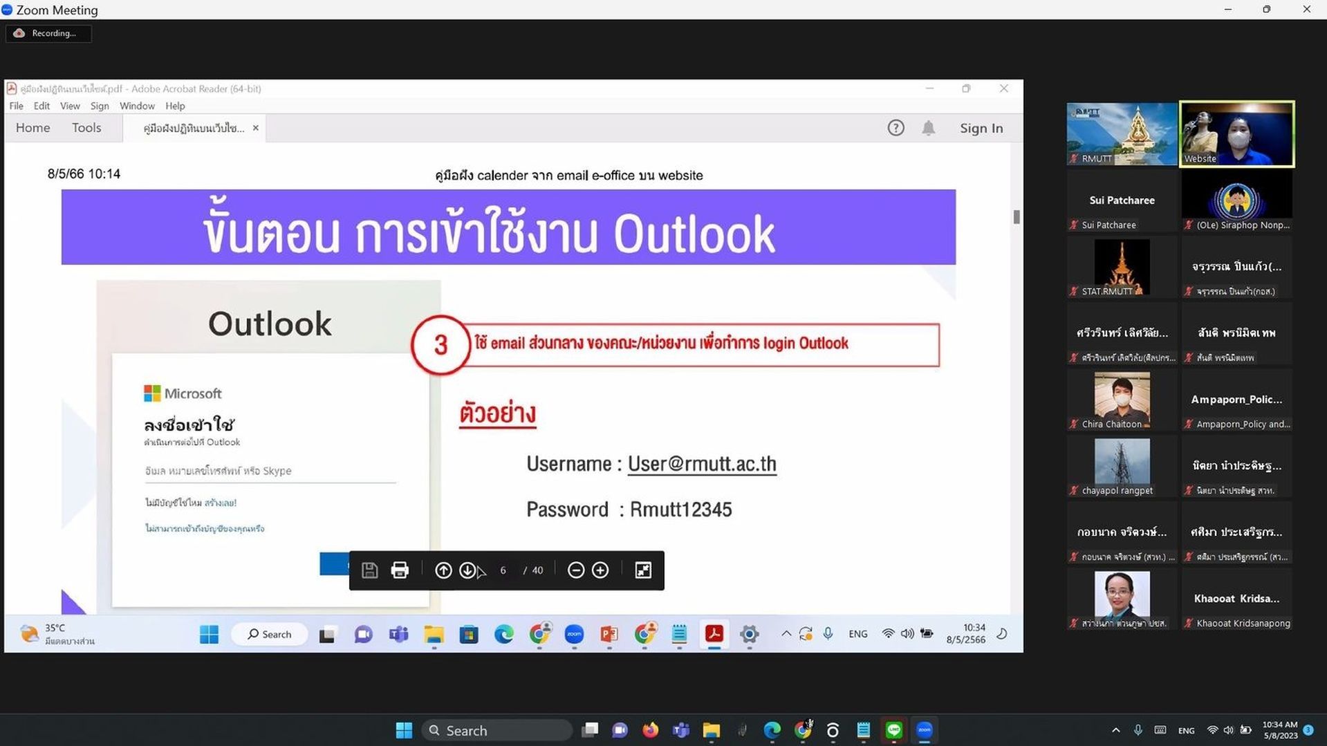Open the Sign menu in Acrobat Reader
The height and width of the screenshot is (746, 1327).
coord(100,106)
